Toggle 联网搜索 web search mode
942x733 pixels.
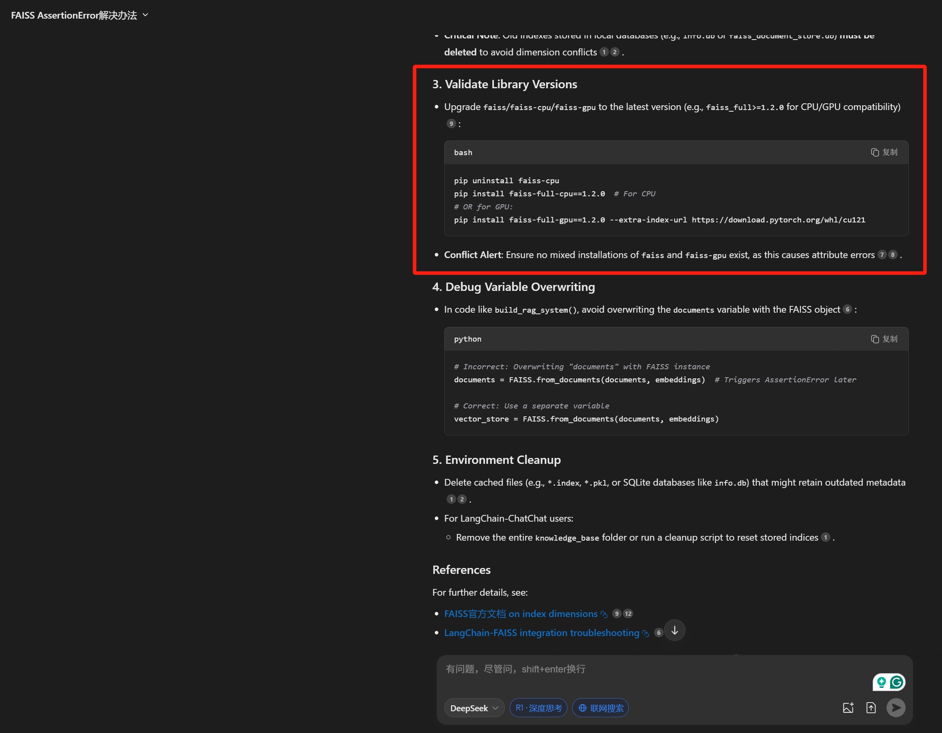600,708
